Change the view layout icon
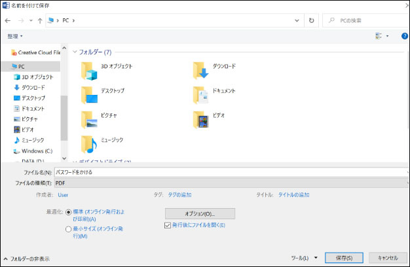This screenshot has width=410, height=267. [379, 36]
